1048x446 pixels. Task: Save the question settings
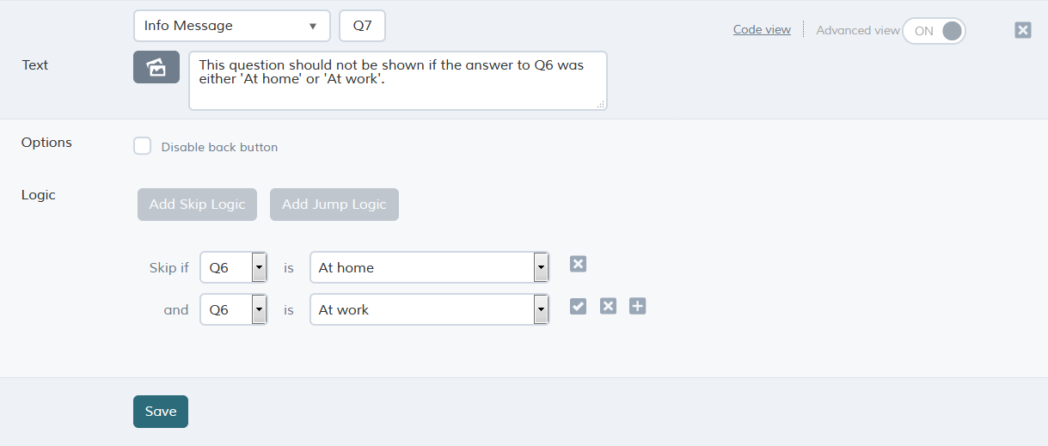click(x=161, y=412)
